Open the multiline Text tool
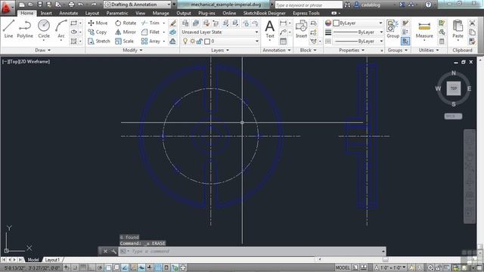Screen dimensions: 484x272 tap(270, 29)
